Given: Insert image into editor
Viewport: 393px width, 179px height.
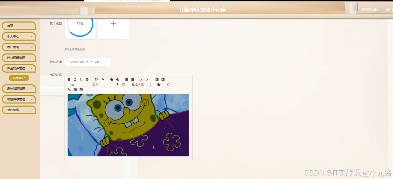Looking at the screenshot, I should coord(75,90).
